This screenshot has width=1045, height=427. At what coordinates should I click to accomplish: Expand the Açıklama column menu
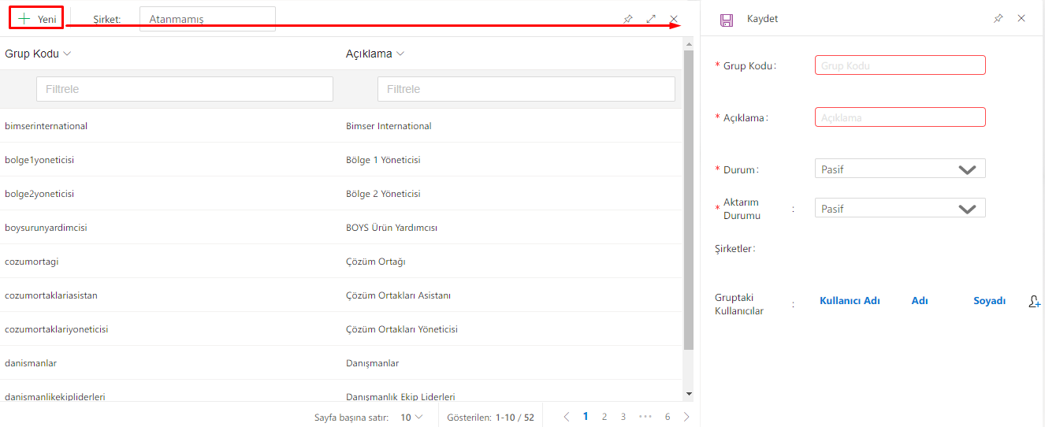(400, 54)
